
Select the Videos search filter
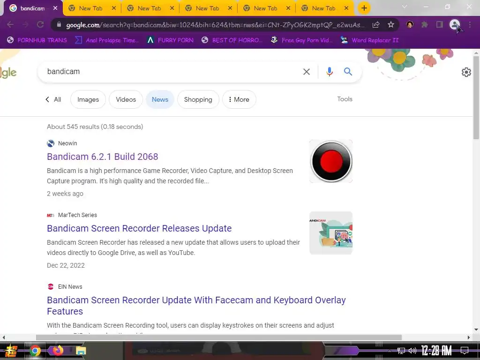pyautogui.click(x=126, y=99)
